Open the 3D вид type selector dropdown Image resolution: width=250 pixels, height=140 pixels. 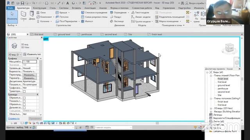(x=15, y=54)
